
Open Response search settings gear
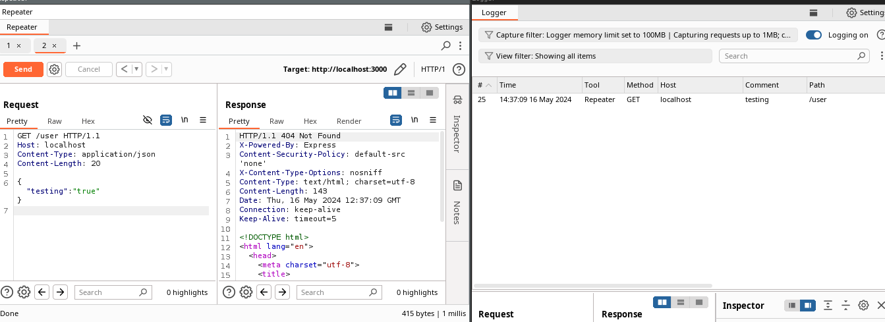click(246, 292)
